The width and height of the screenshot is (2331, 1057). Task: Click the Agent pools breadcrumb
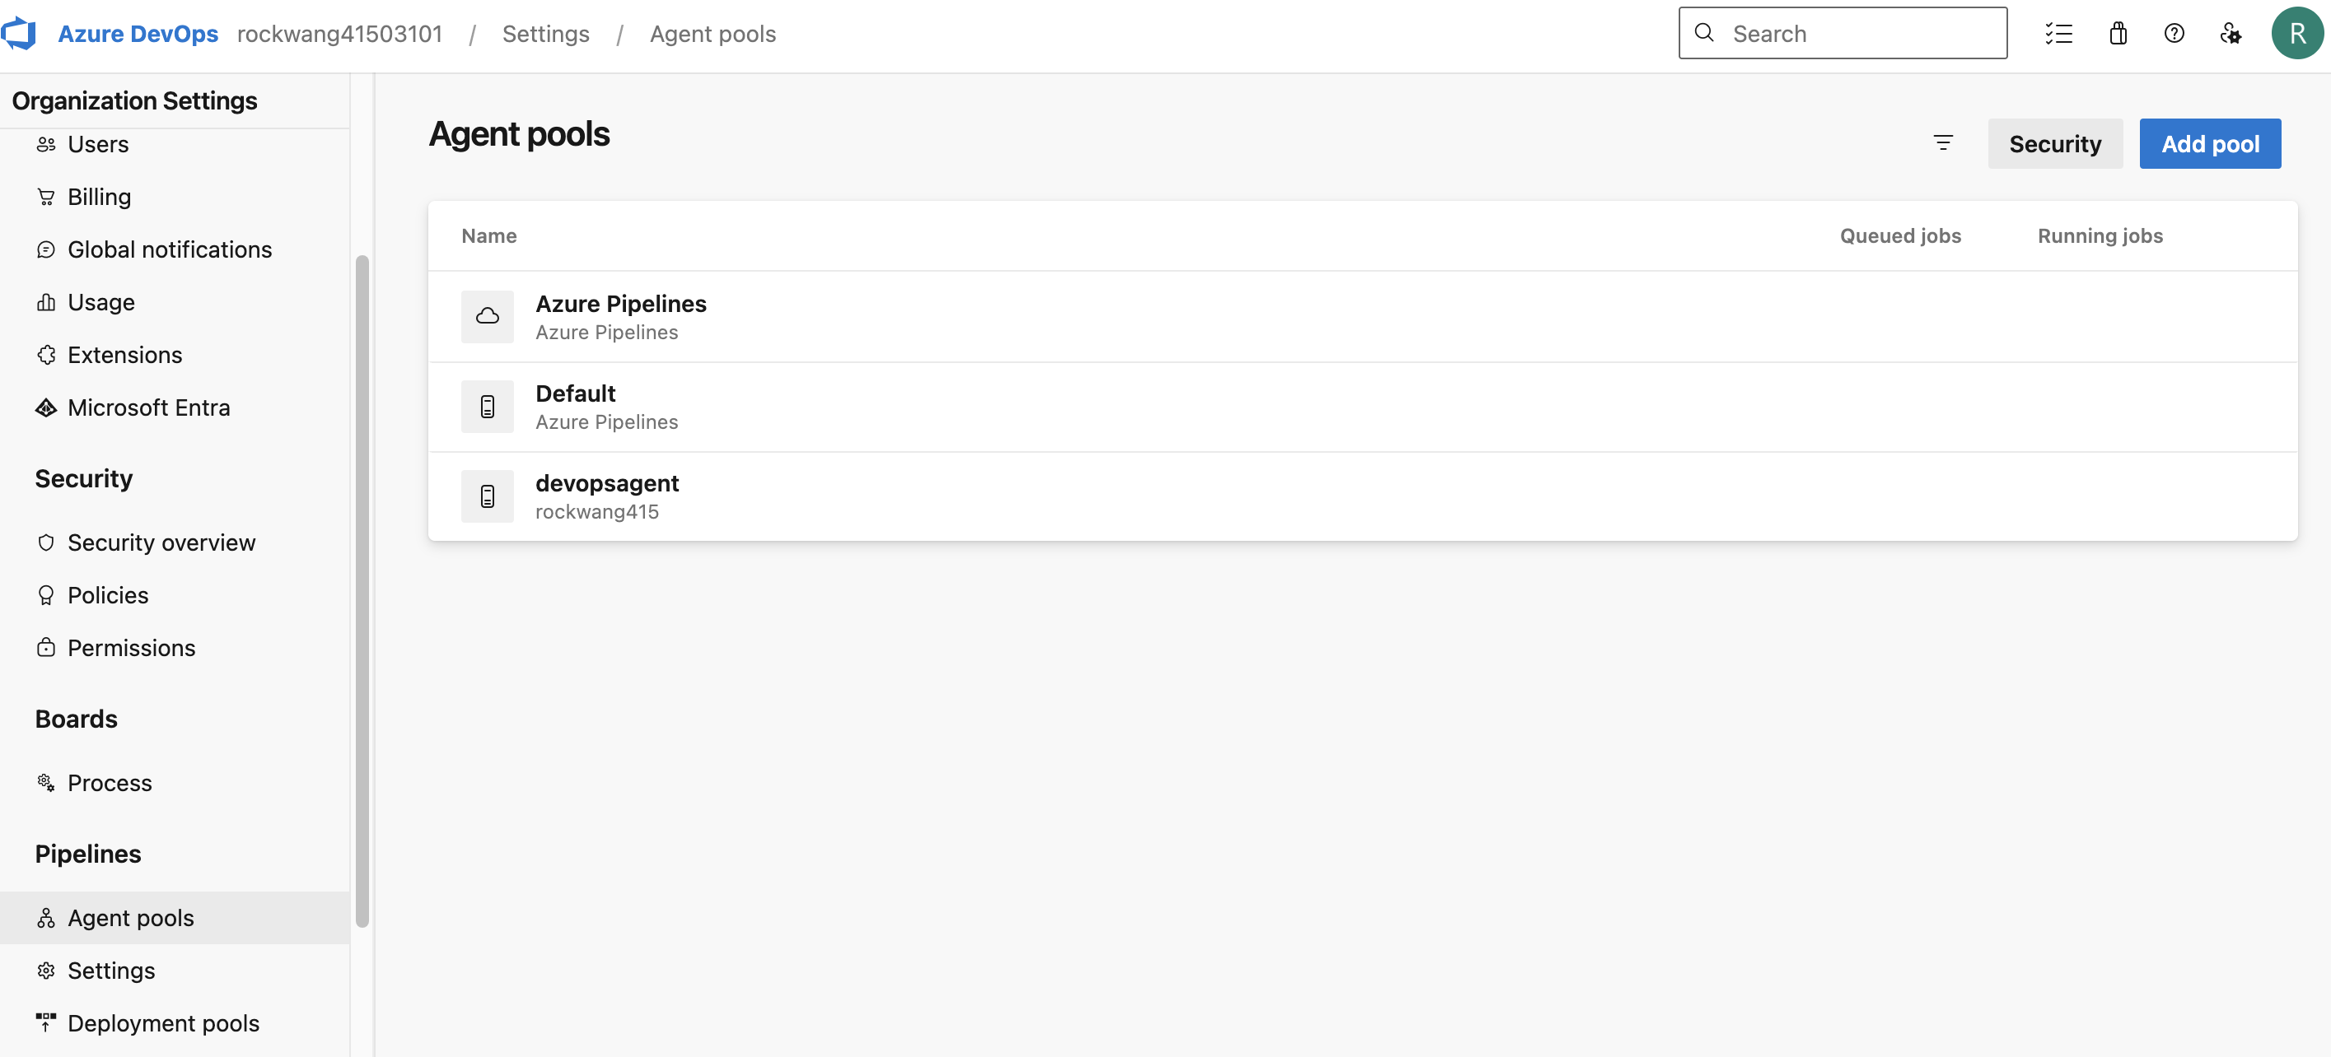coord(712,34)
